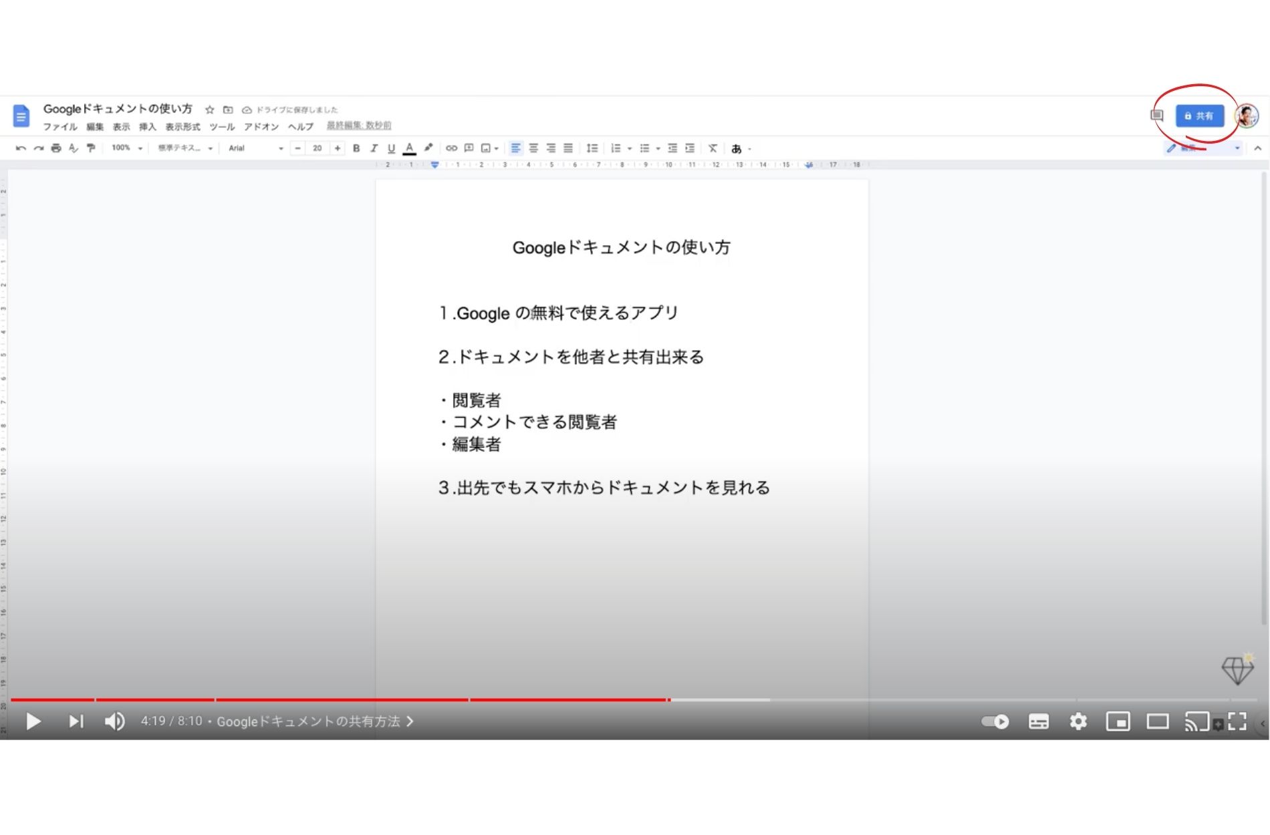Open the Arial font dropdown

[256, 148]
